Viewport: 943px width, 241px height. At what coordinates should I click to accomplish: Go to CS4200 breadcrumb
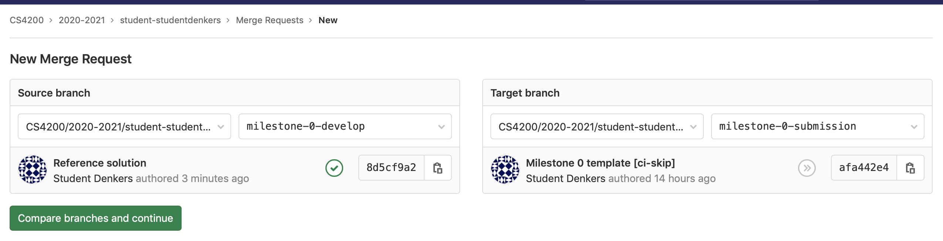tap(27, 20)
